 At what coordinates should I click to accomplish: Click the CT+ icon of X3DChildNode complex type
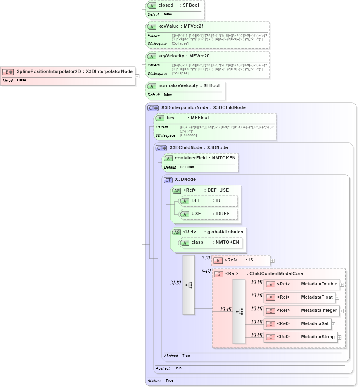point(161,148)
